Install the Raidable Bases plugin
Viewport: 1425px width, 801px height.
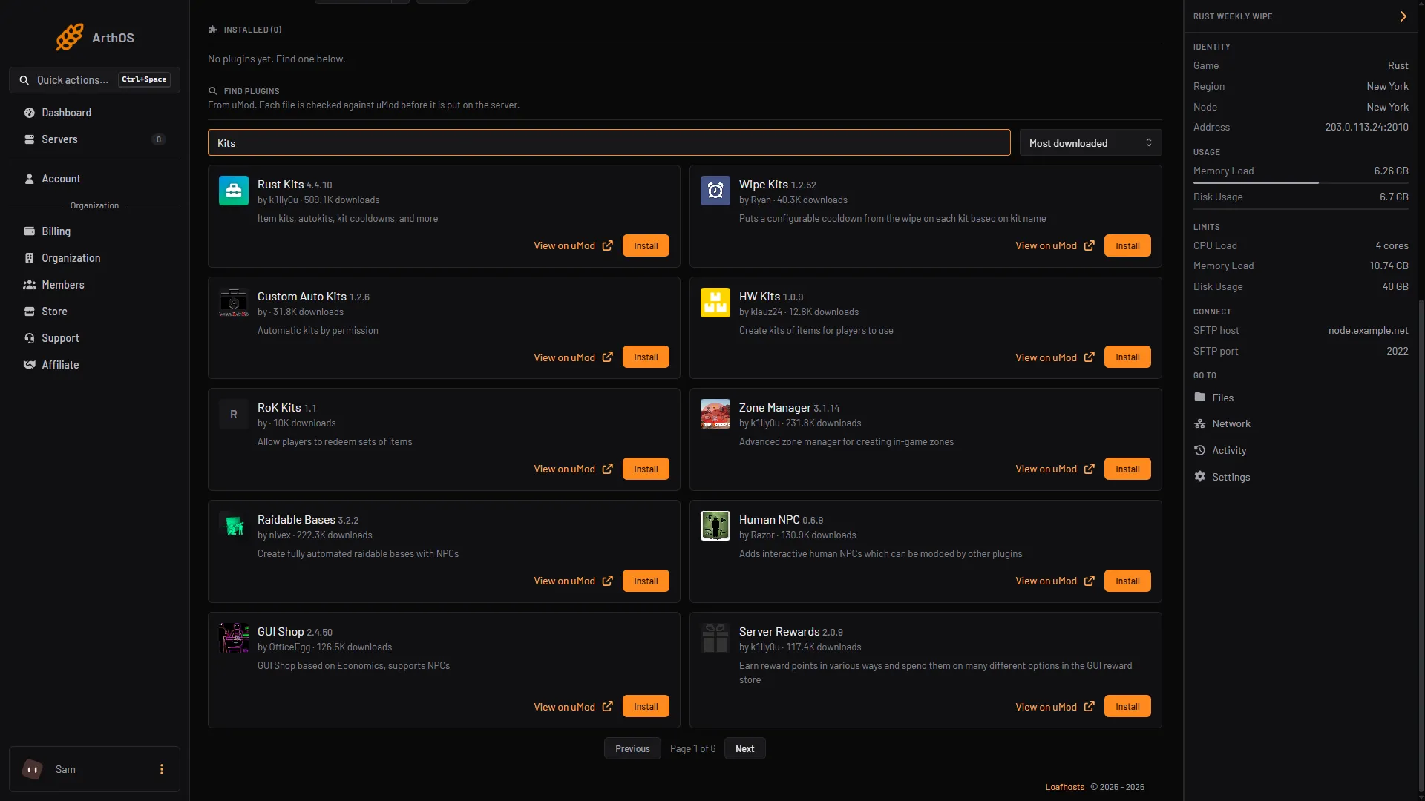[x=646, y=581]
